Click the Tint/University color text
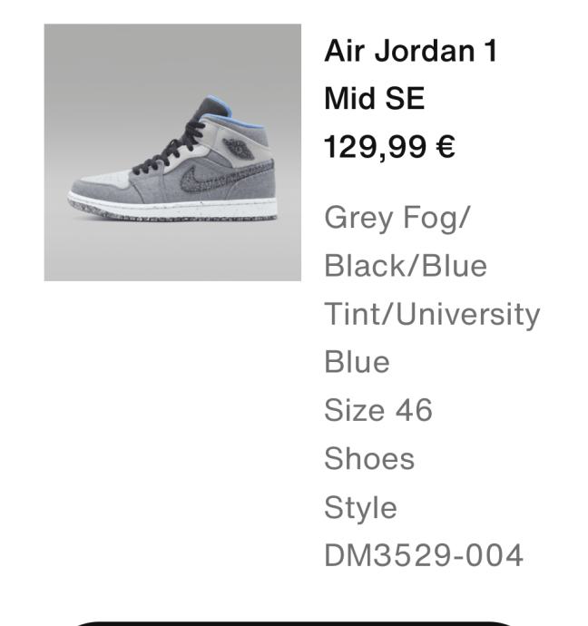Image resolution: width=588 pixels, height=626 pixels. point(432,315)
